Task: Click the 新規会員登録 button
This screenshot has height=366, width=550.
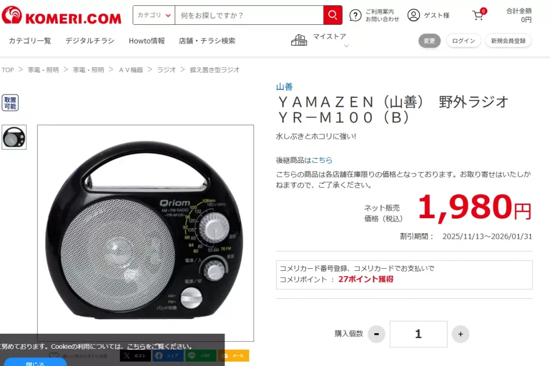Action: (x=508, y=41)
